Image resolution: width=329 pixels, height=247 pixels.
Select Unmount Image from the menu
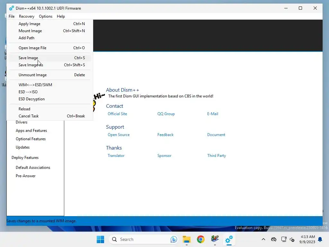click(x=50, y=75)
